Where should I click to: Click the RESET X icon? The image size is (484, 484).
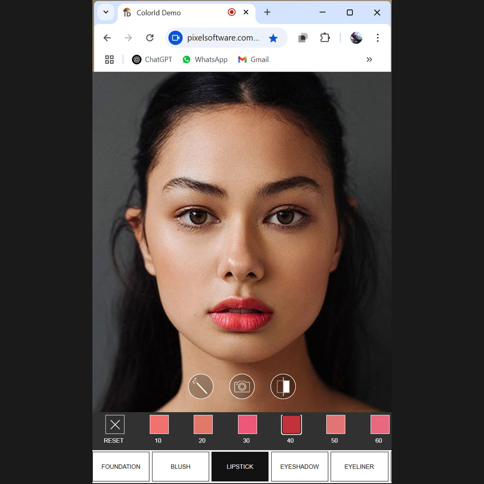114,425
